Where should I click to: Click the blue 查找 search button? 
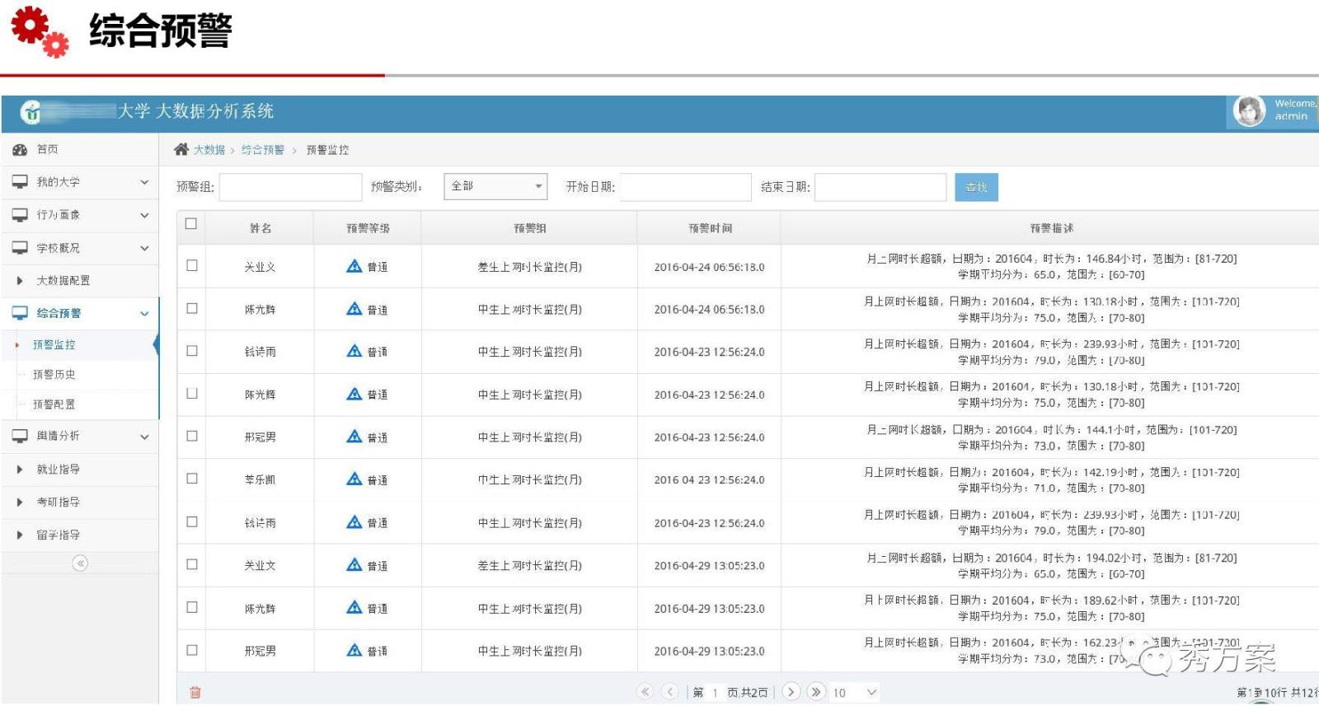(x=976, y=187)
